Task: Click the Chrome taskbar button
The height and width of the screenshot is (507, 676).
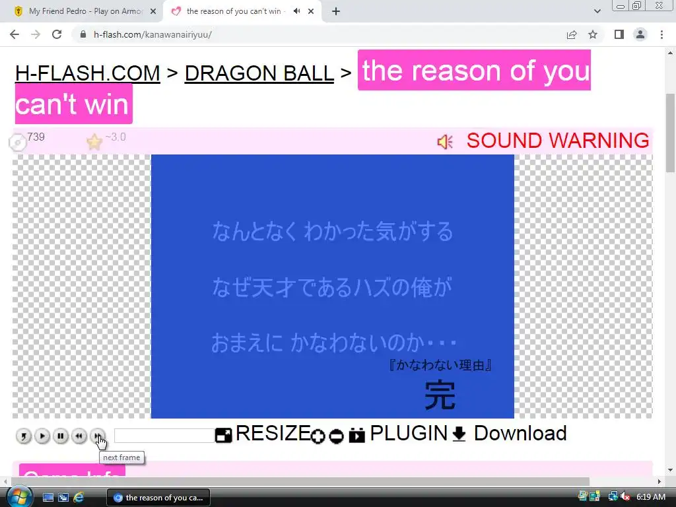Action: pos(158,498)
